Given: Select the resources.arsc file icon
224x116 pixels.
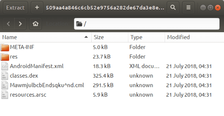Looking at the screenshot, I should (5, 95).
